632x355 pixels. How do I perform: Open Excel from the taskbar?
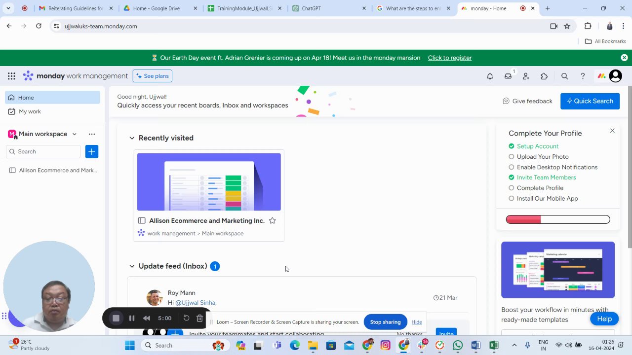[494, 345]
